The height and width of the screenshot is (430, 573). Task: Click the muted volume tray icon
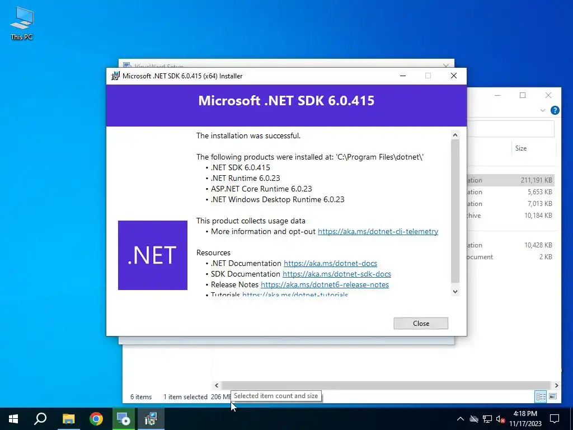[x=501, y=419]
